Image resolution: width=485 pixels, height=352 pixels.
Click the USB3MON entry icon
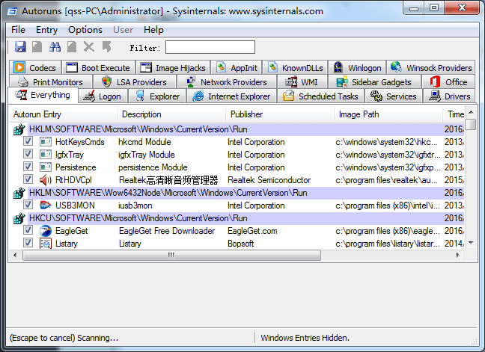pos(46,205)
